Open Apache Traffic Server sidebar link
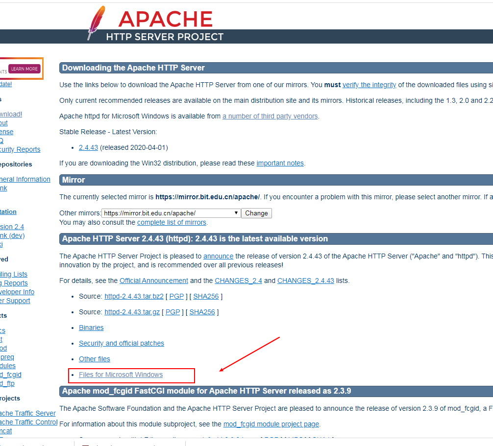Image resolution: width=493 pixels, height=446 pixels. tap(27, 413)
